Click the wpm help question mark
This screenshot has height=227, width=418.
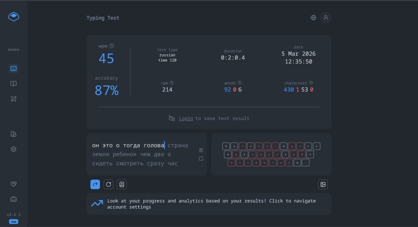(x=112, y=46)
